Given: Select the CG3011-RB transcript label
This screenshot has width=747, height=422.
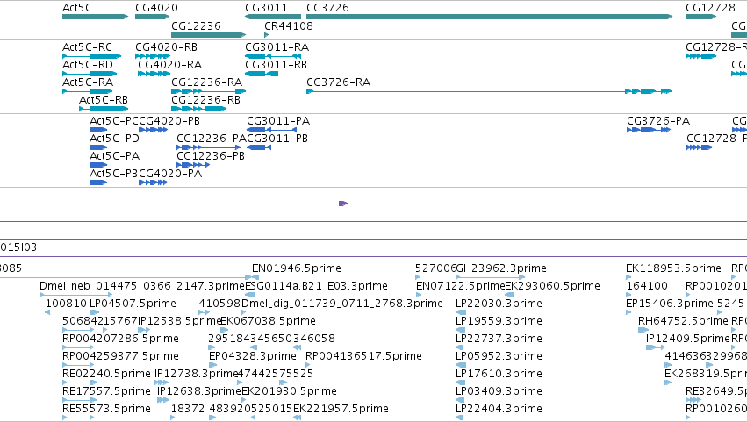Looking at the screenshot, I should pyautogui.click(x=276, y=64).
